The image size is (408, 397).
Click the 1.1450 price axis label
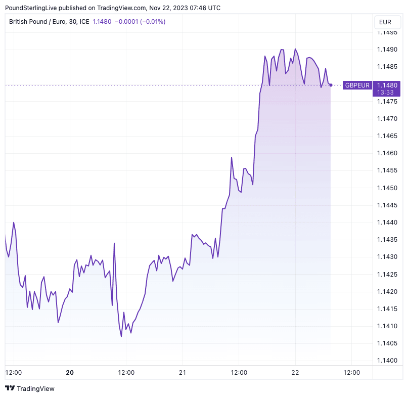[387, 188]
